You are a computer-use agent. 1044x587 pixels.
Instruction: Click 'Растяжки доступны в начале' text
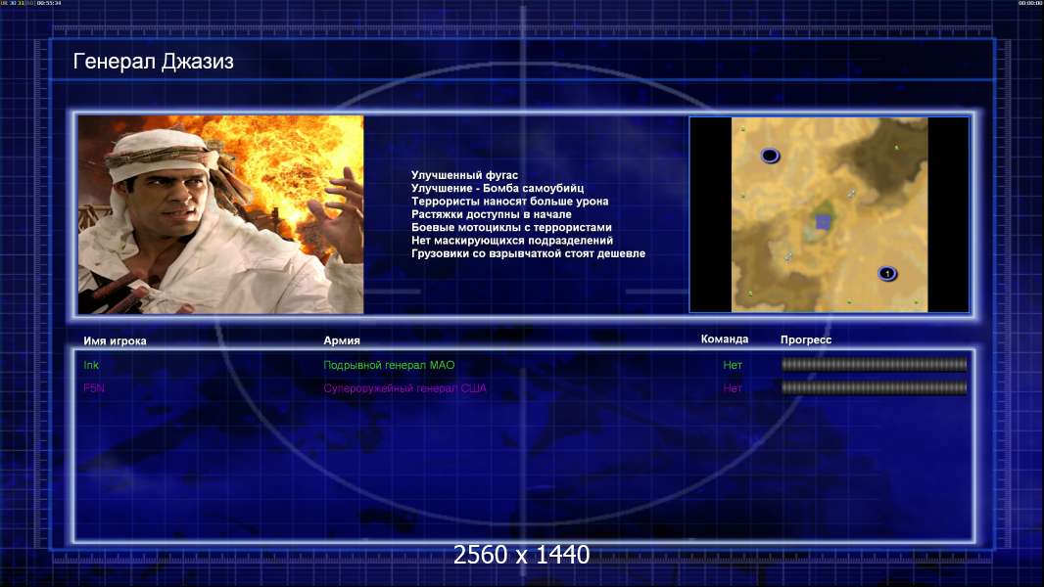click(x=492, y=214)
